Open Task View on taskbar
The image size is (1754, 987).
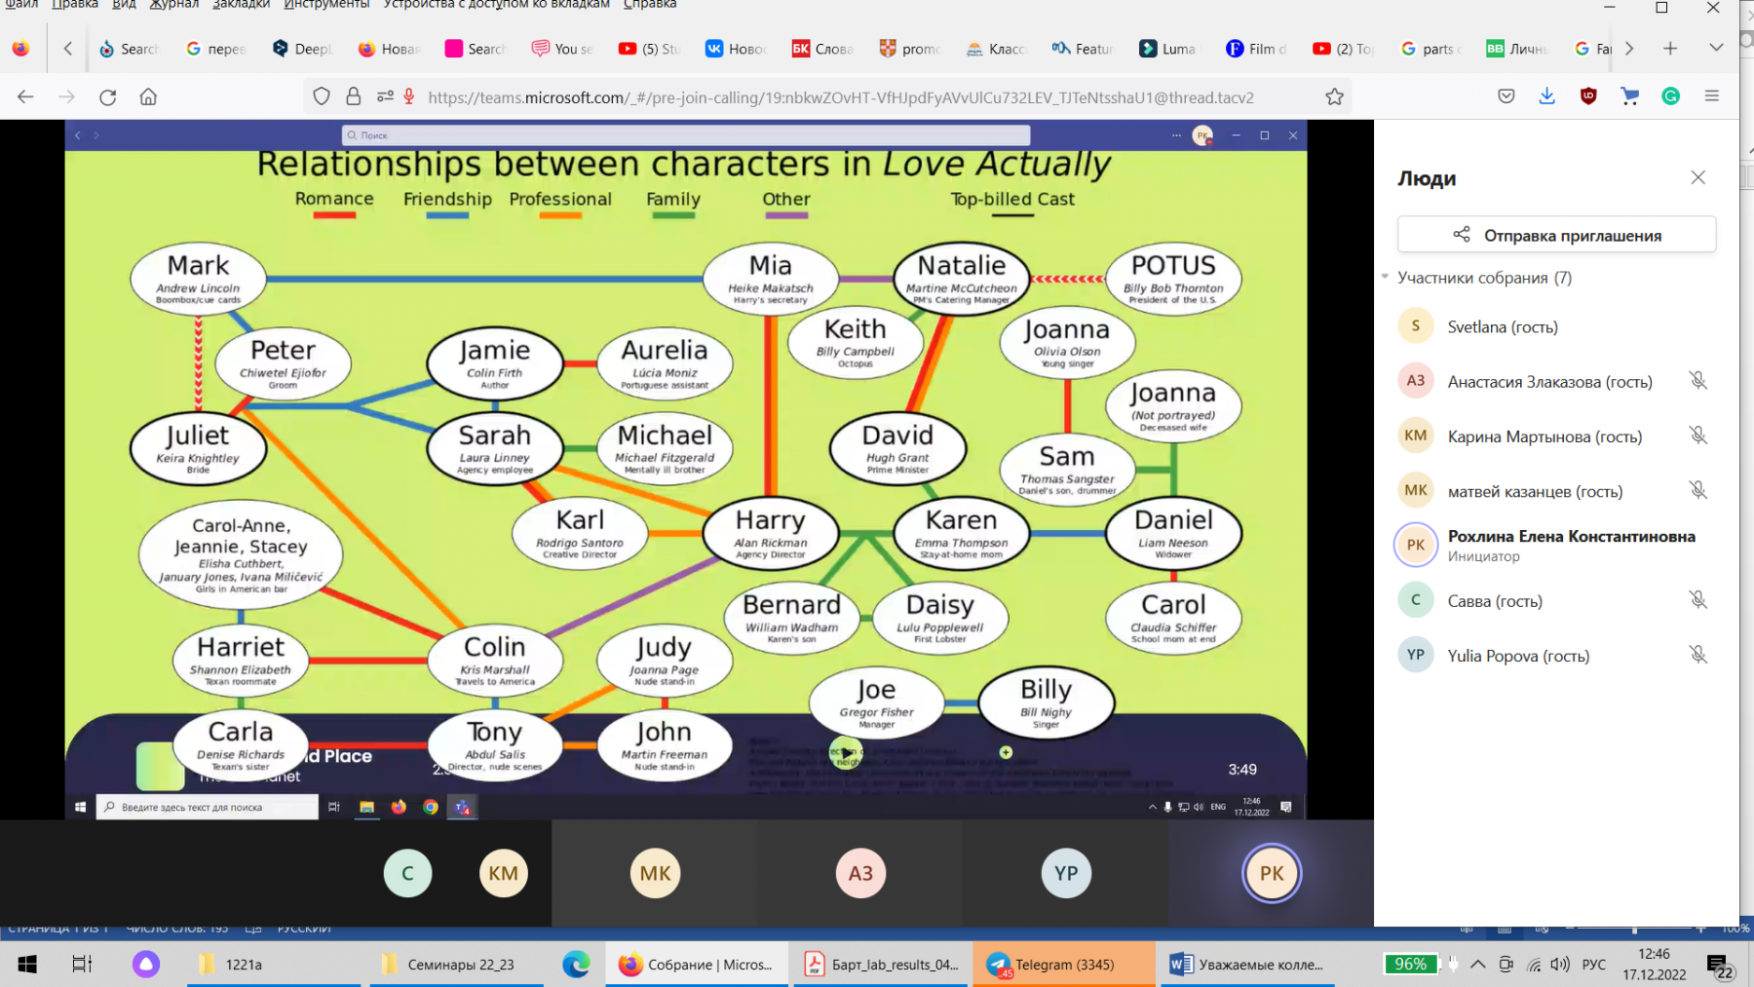click(82, 964)
